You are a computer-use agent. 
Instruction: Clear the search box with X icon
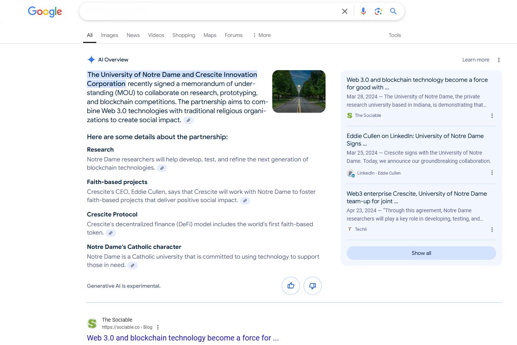pyautogui.click(x=344, y=11)
